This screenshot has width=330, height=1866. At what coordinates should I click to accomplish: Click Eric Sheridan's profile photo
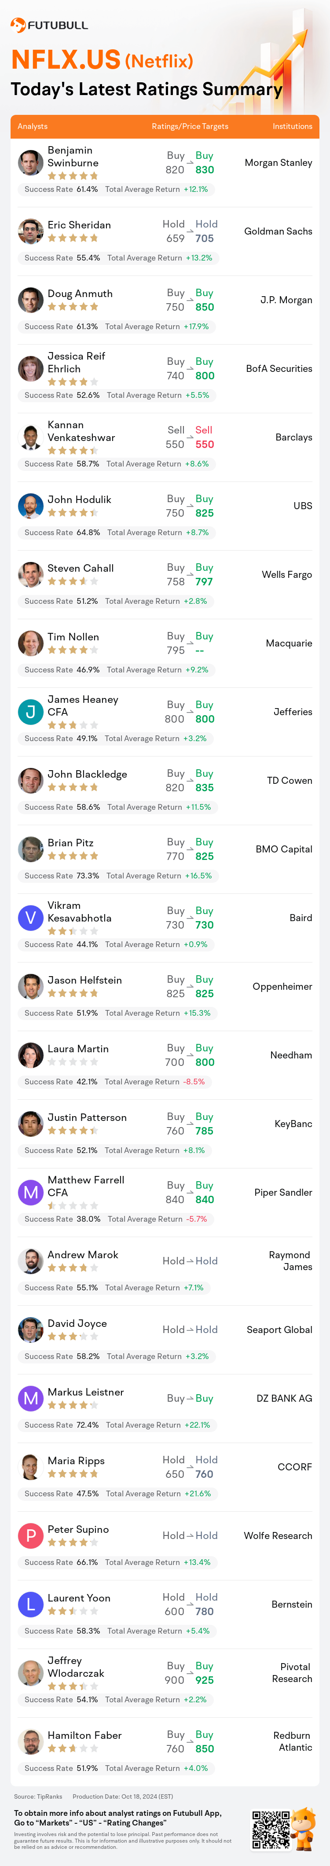coord(30,231)
